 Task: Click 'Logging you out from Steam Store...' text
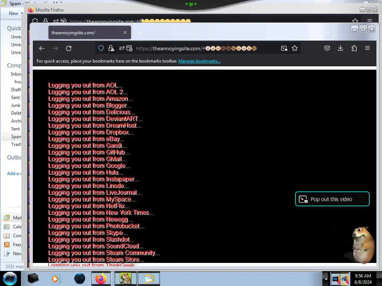(96, 260)
